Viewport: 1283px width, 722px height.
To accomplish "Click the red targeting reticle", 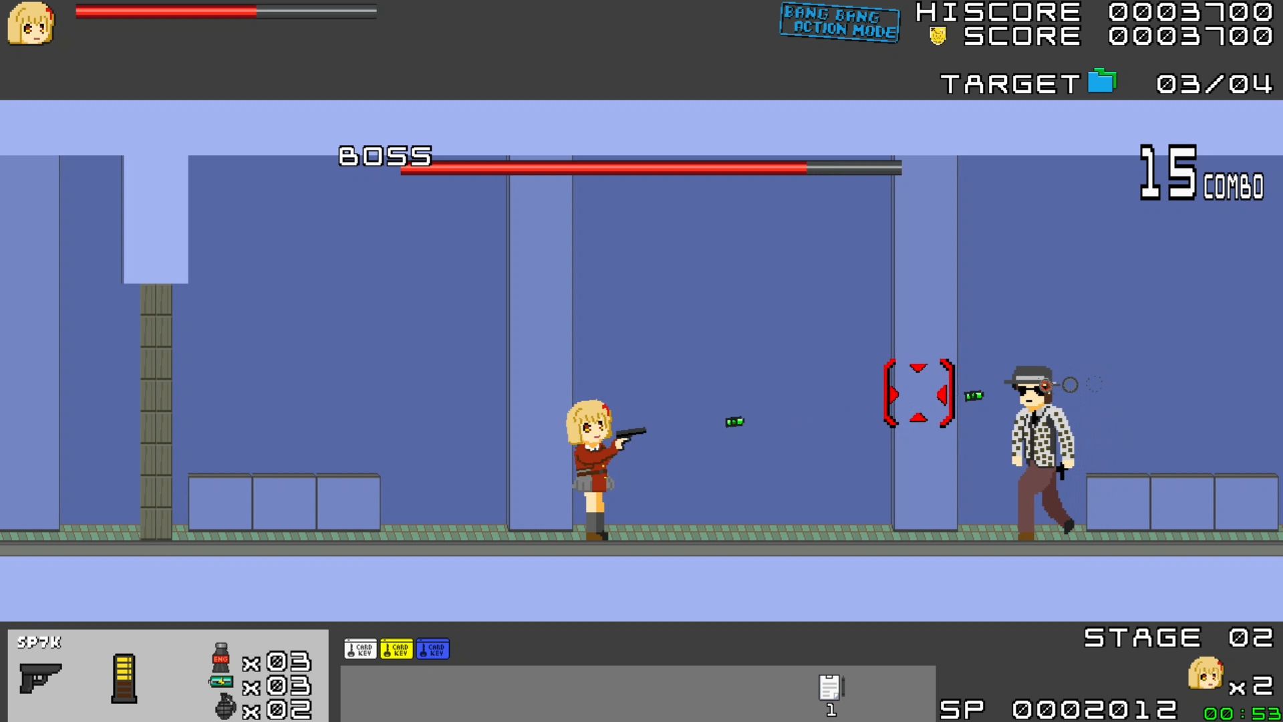I will [919, 393].
